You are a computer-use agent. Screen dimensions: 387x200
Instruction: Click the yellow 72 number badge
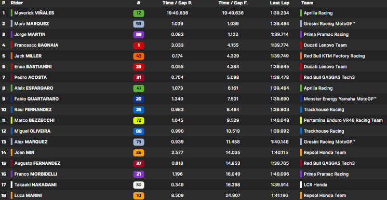click(x=139, y=121)
